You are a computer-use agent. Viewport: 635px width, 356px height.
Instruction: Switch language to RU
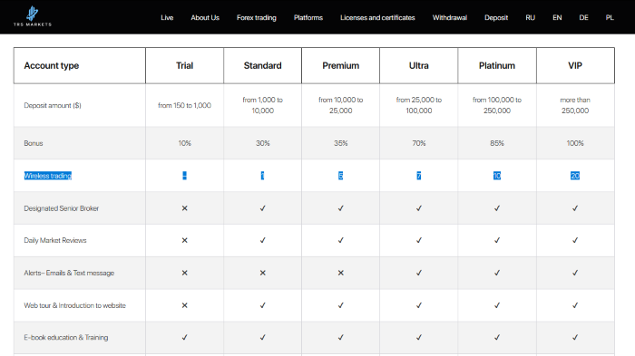pyautogui.click(x=530, y=18)
